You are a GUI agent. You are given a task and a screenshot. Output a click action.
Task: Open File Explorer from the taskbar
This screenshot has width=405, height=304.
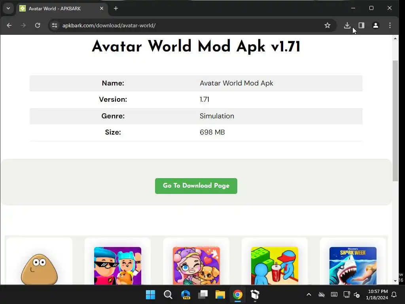[220, 294]
